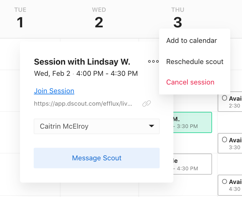242x197 pixels.
Task: Open the Caitrin McElroy dropdown
Action: 97,126
